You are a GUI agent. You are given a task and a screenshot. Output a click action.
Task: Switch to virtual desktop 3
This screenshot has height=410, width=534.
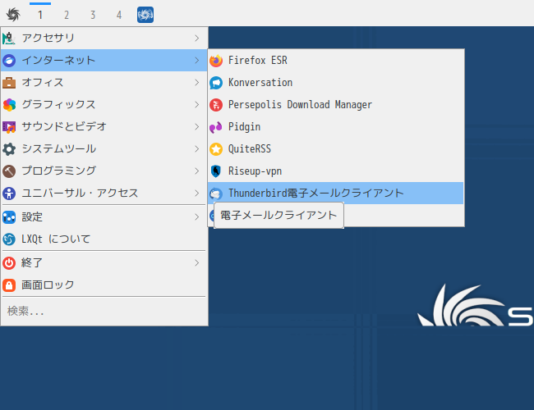(93, 15)
